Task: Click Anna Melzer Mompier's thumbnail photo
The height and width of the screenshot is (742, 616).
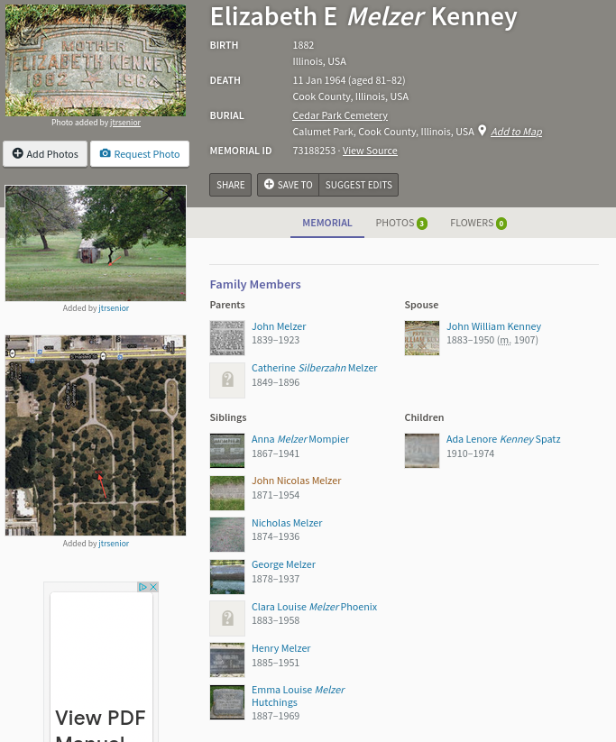Action: (227, 451)
